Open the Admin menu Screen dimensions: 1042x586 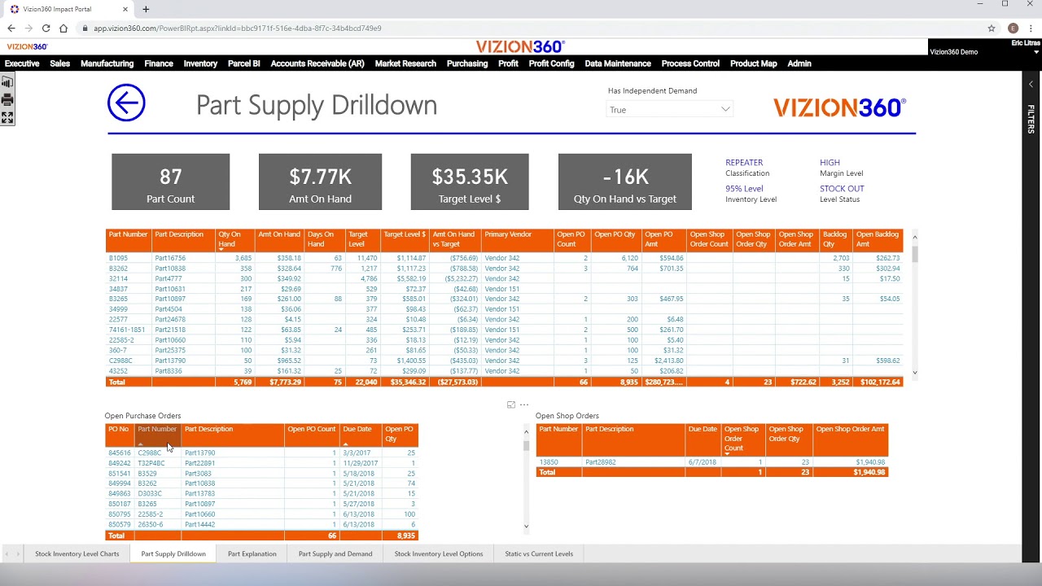click(x=799, y=63)
